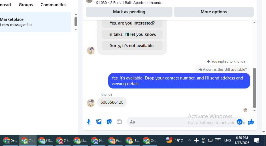Screen dimensions: 266x146
Task: Click Rhonda's avatar beside phone number
Action: pyautogui.click(x=91, y=103)
